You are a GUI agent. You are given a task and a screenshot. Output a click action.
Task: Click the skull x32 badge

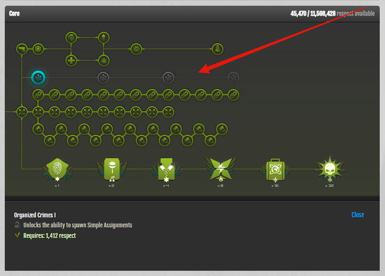click(x=330, y=171)
